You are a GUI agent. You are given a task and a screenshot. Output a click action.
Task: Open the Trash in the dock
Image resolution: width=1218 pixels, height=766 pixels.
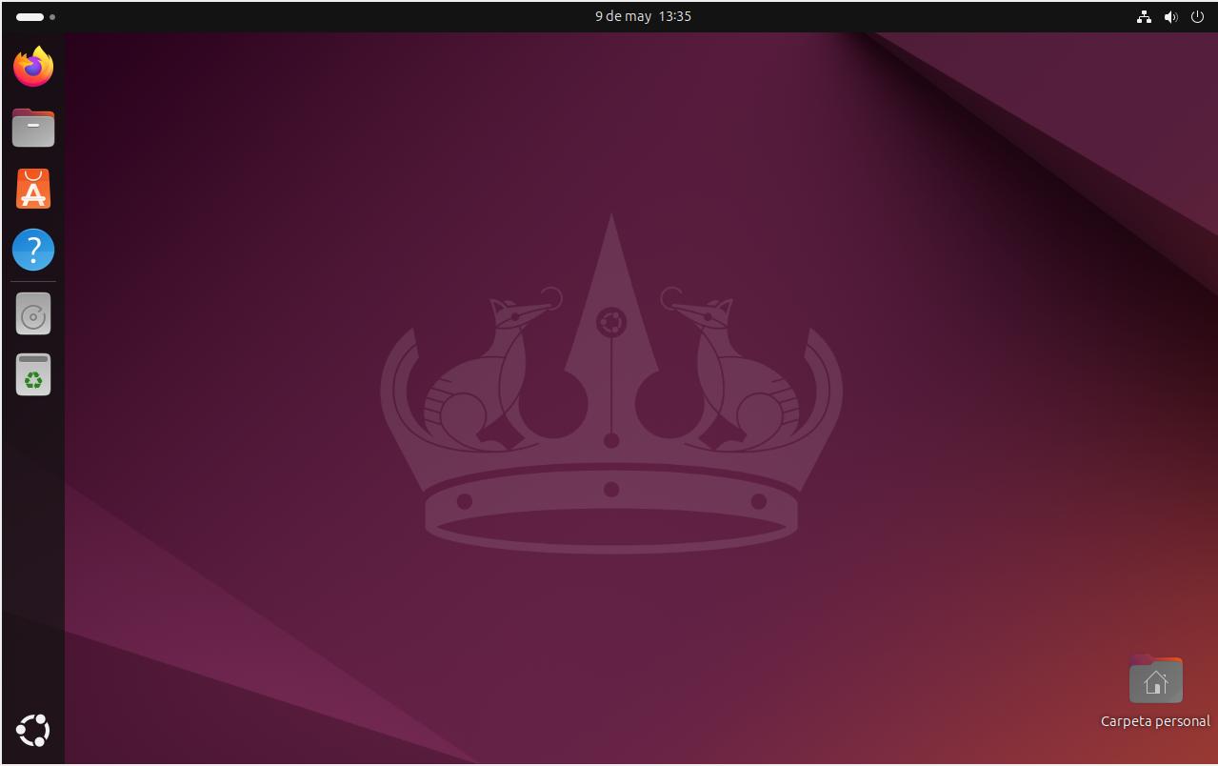pos(33,375)
